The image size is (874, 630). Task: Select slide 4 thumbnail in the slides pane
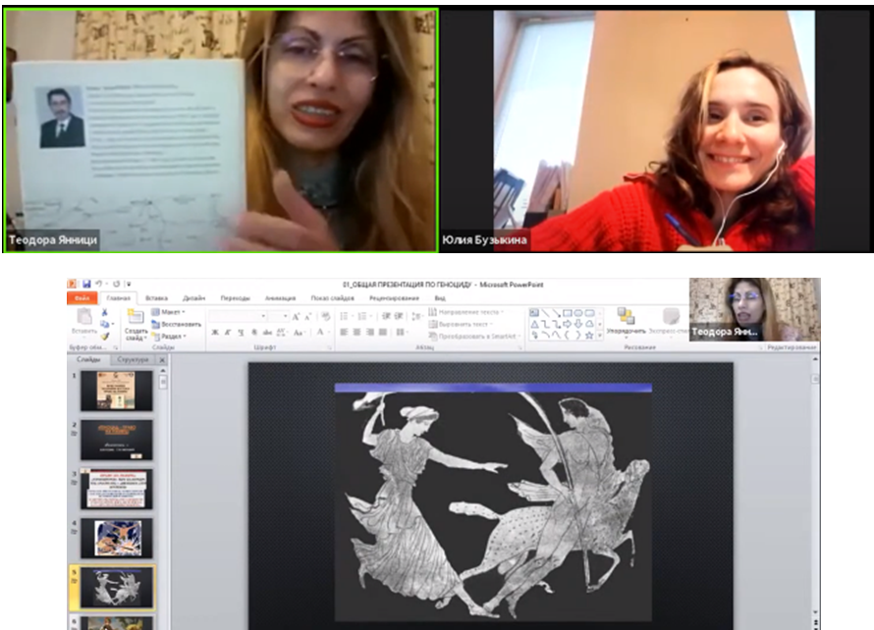[117, 538]
